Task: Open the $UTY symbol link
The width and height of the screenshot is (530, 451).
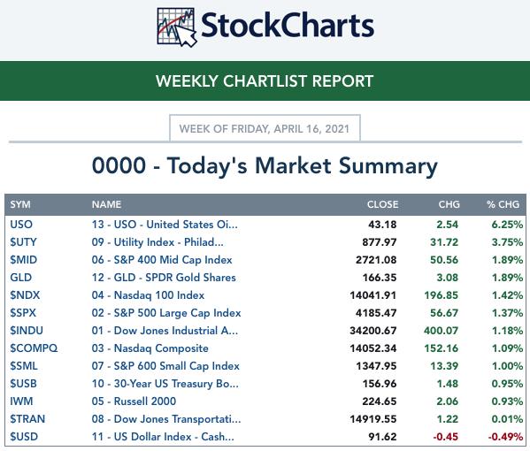Action: (23, 242)
